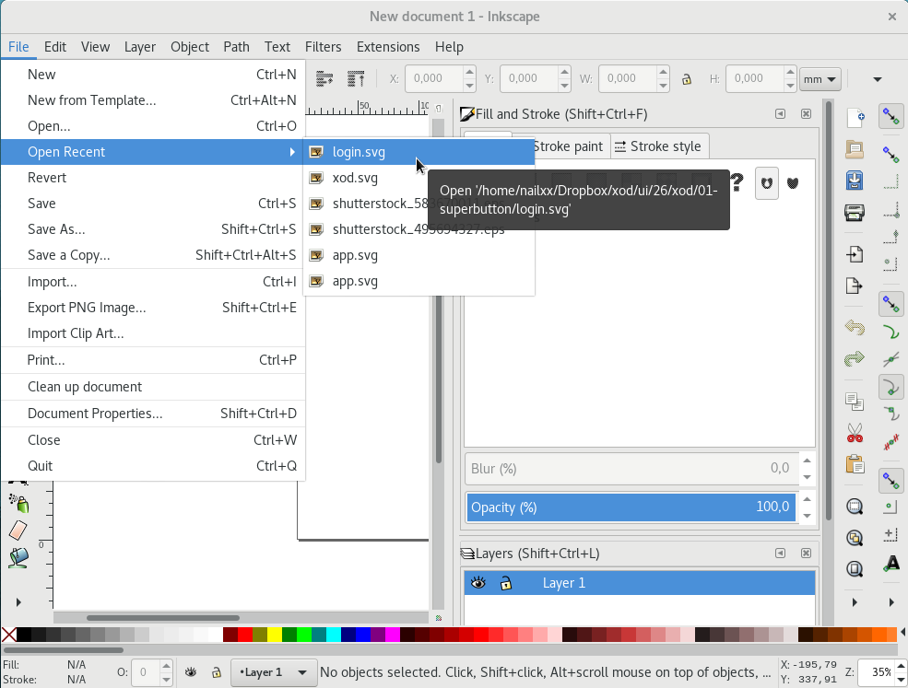This screenshot has height=688, width=908.
Task: Click the Zoom to fit page icon
Action: (855, 569)
